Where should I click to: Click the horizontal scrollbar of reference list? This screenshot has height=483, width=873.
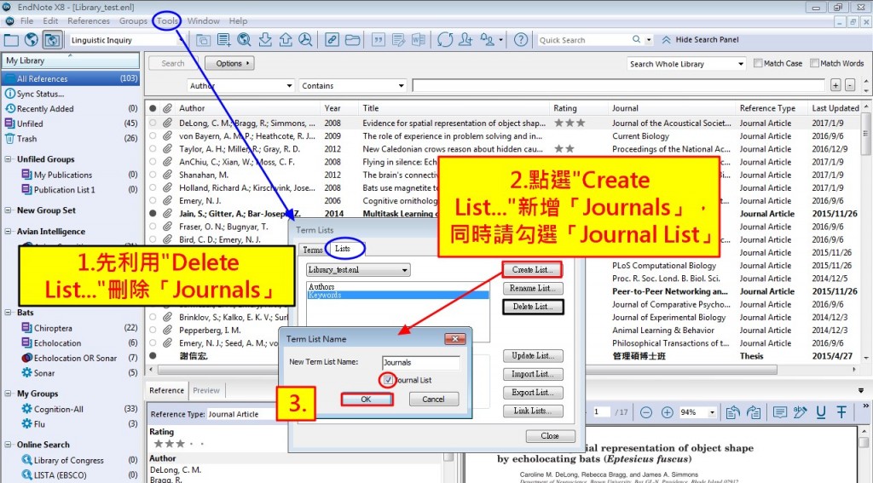(466, 370)
